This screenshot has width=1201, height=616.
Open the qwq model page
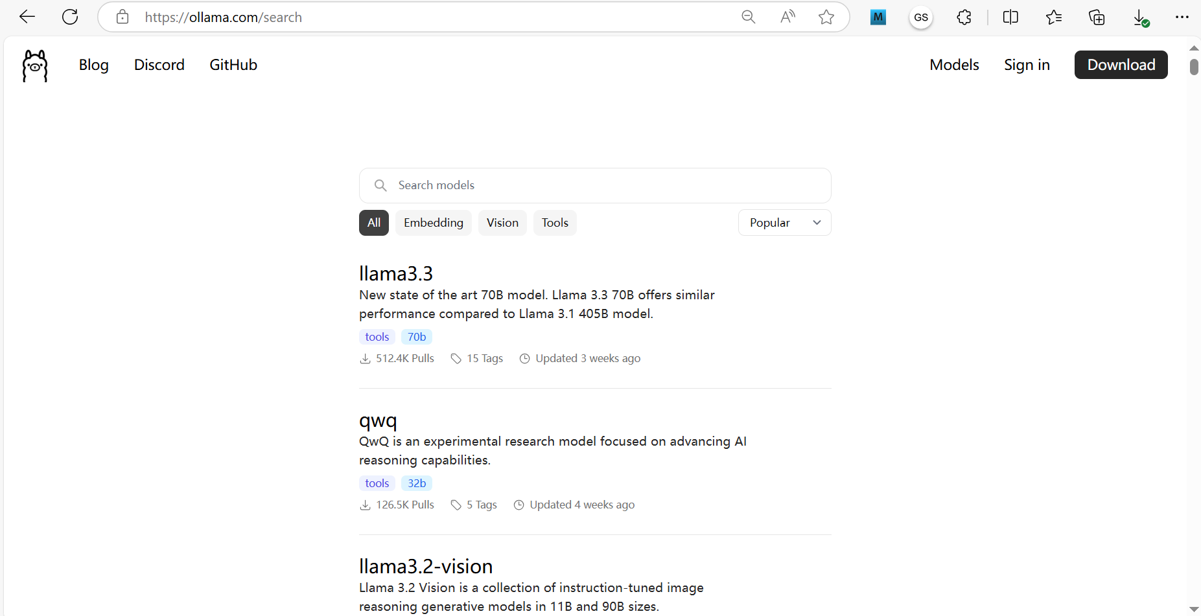pyautogui.click(x=378, y=420)
